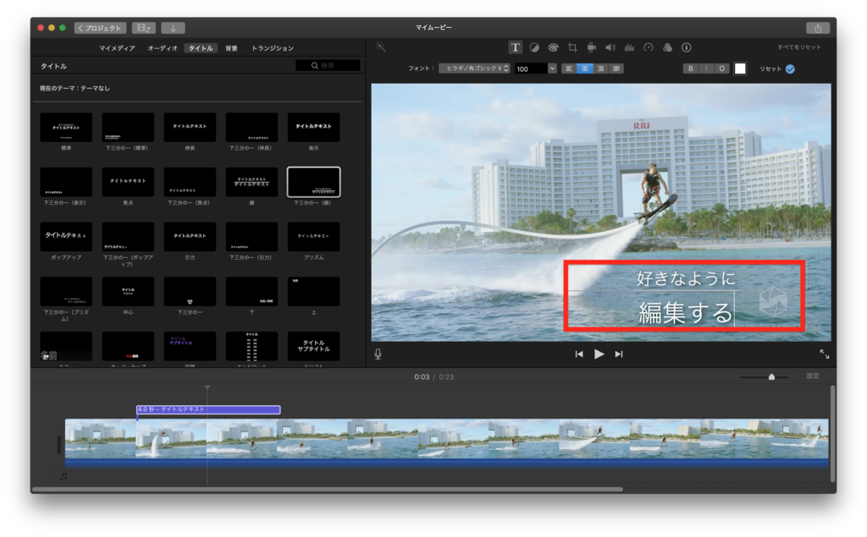Viewport: 867px width, 537px height.
Task: Switch to the オーディオ tab
Action: click(162, 48)
